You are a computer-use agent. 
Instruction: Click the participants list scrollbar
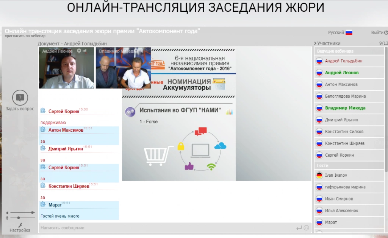pyautogui.click(x=386, y=109)
